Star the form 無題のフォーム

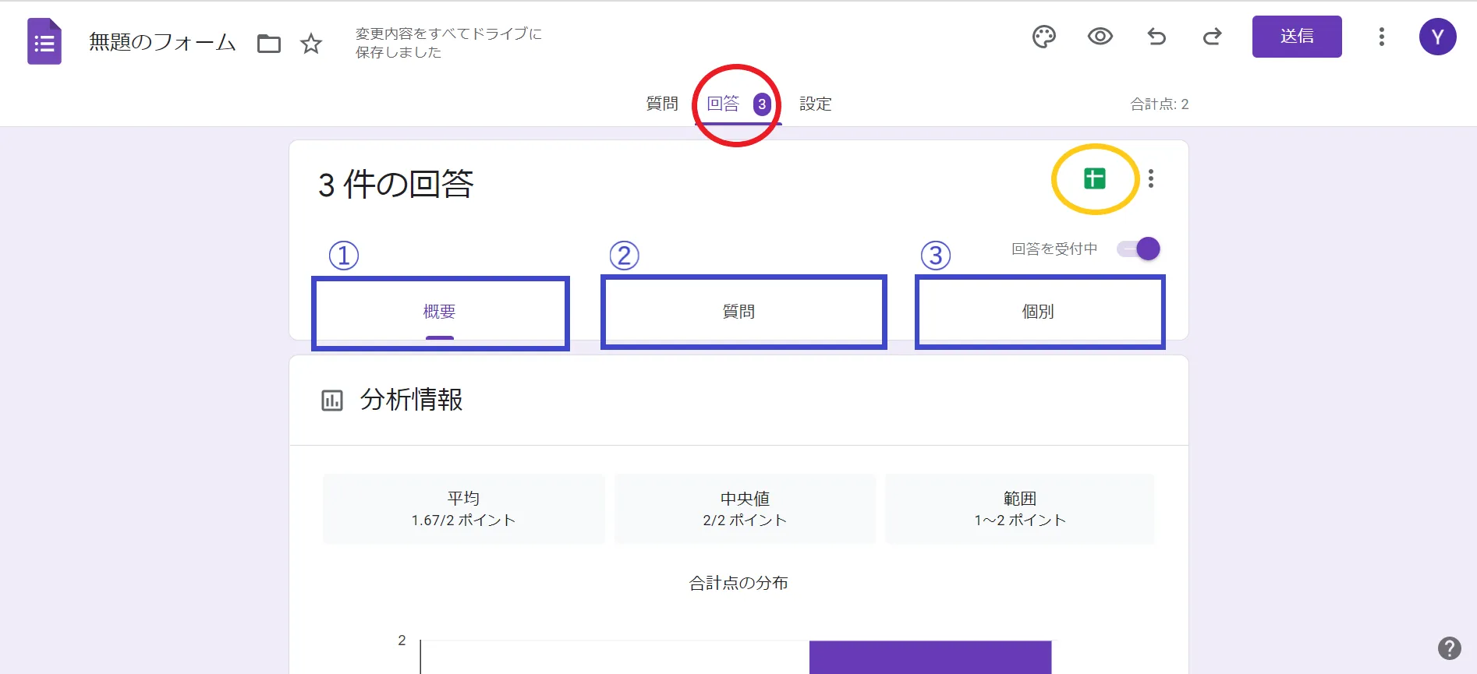(311, 44)
